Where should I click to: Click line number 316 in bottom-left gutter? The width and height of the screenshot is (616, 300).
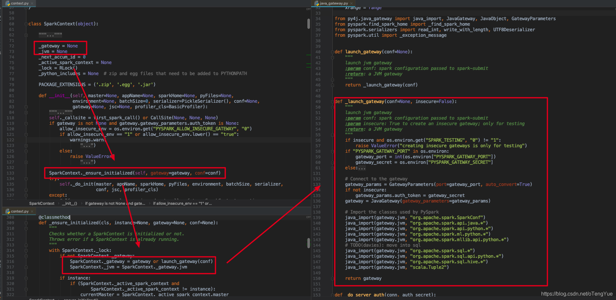[x=10, y=262]
